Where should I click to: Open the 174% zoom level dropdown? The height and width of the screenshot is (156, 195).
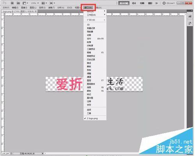[35, 3]
